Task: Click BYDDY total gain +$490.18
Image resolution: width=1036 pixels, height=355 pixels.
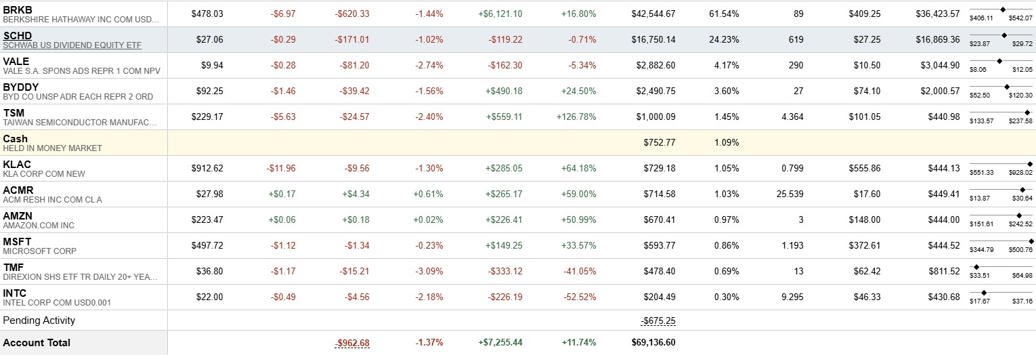Action: click(x=504, y=91)
